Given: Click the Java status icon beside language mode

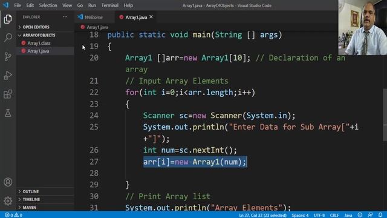Looking at the screenshot, I should click(x=360, y=215).
